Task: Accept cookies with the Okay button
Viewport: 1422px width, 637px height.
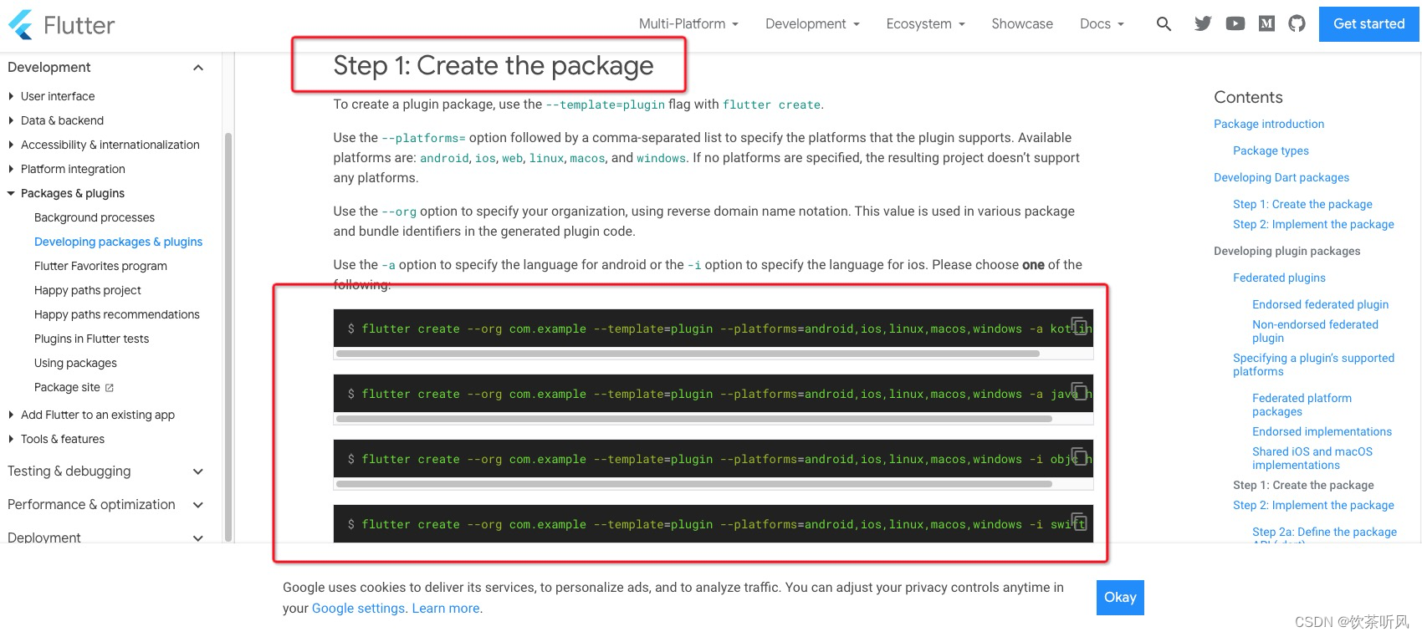Action: pos(1120,597)
